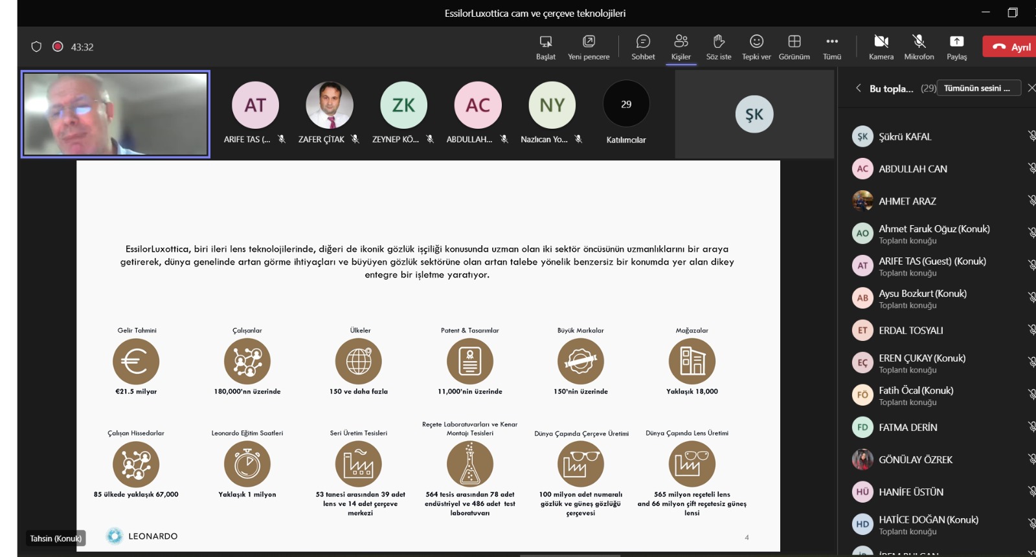1036x557 pixels.
Task: Select ZEYNEP KÖ... avatar ZK
Action: pos(403,105)
